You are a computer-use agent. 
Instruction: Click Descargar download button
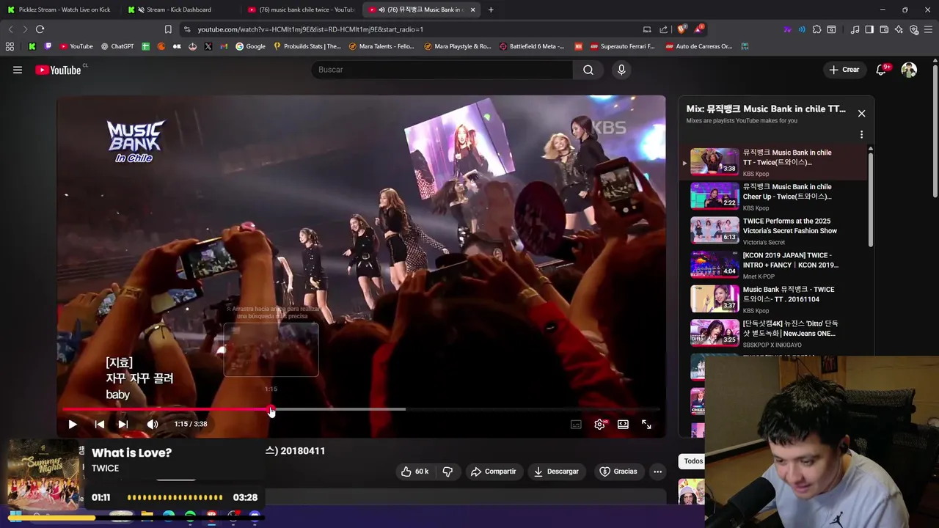click(556, 472)
